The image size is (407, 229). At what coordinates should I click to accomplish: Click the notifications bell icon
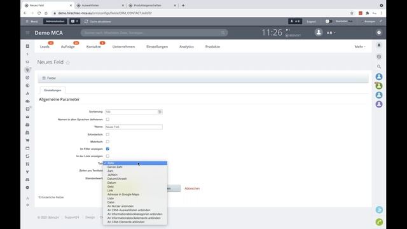379,45
